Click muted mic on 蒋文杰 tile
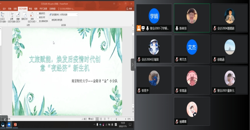The width and height of the screenshot is (250, 130). (x=177, y=59)
